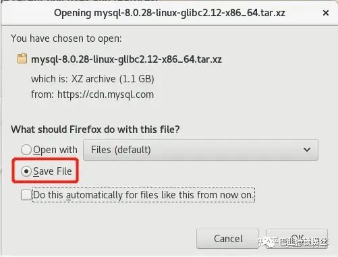Click the XZ archive file type text
338x257 pixels.
click(x=94, y=79)
